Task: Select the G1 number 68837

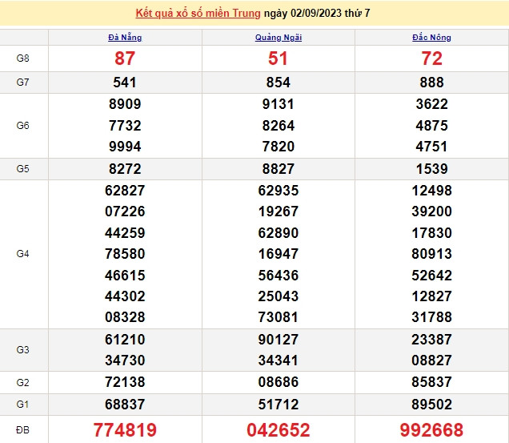Action: (x=125, y=405)
